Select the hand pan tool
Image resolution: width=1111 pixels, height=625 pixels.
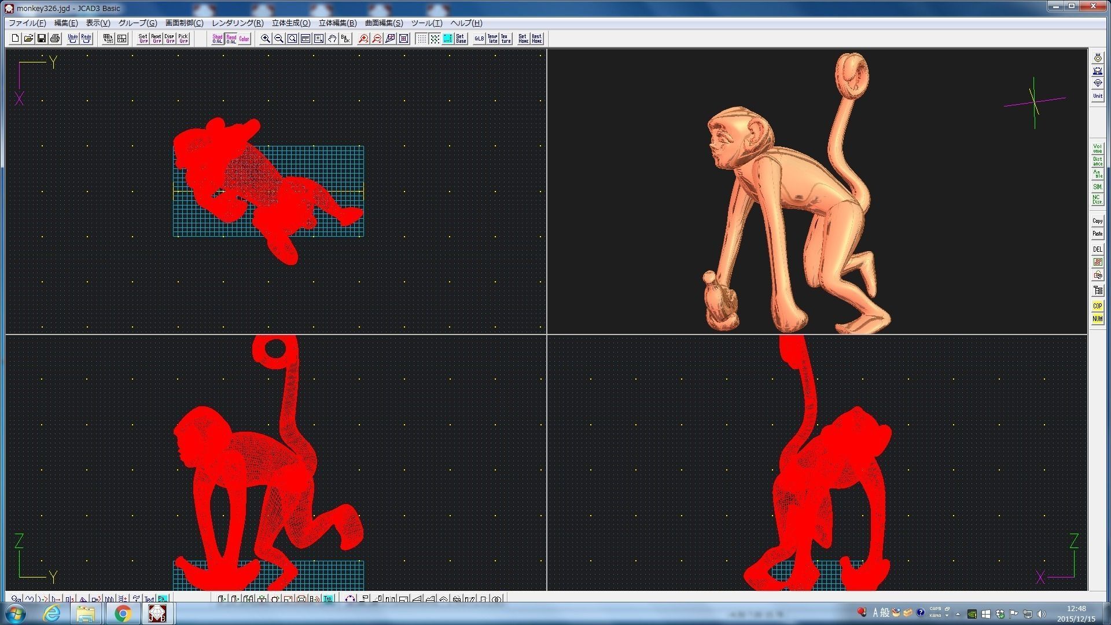point(332,38)
